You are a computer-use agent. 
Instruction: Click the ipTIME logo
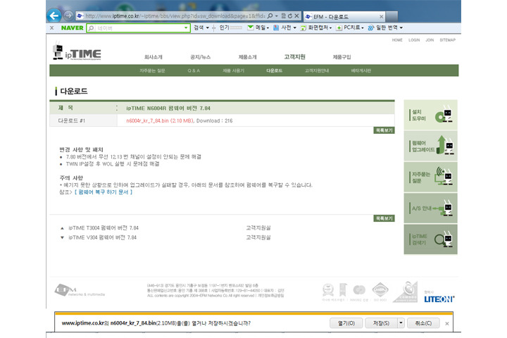tap(77, 51)
